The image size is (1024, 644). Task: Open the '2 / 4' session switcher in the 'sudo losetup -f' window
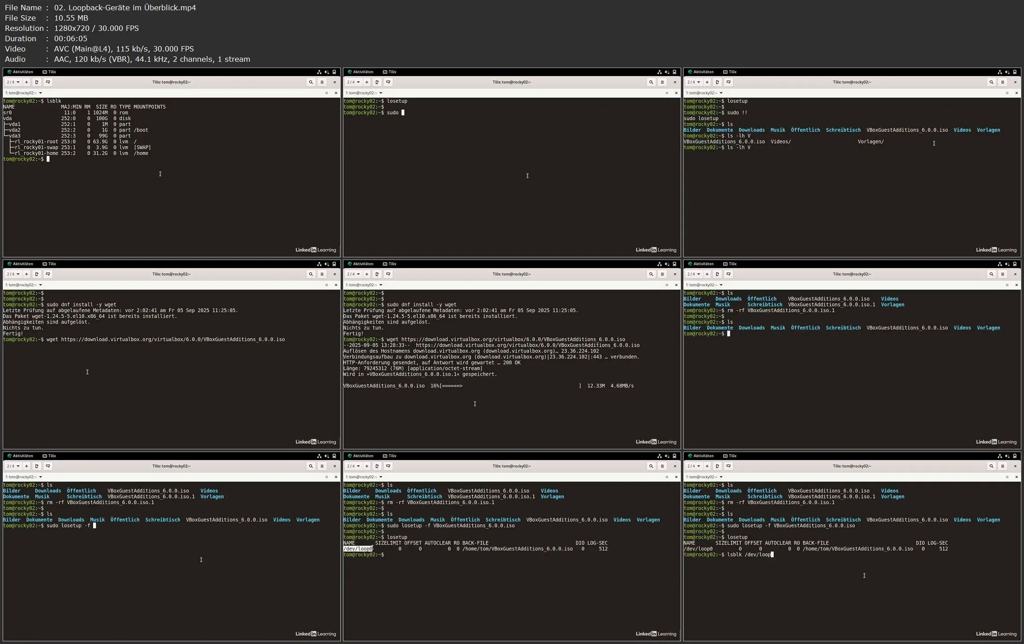click(13, 466)
